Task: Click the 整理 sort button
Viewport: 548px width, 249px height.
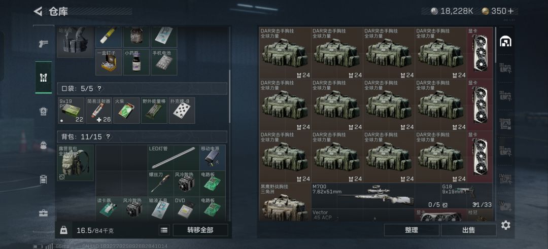Action: pos(412,230)
